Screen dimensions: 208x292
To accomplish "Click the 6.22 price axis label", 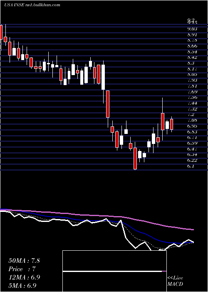I will [192, 160].
